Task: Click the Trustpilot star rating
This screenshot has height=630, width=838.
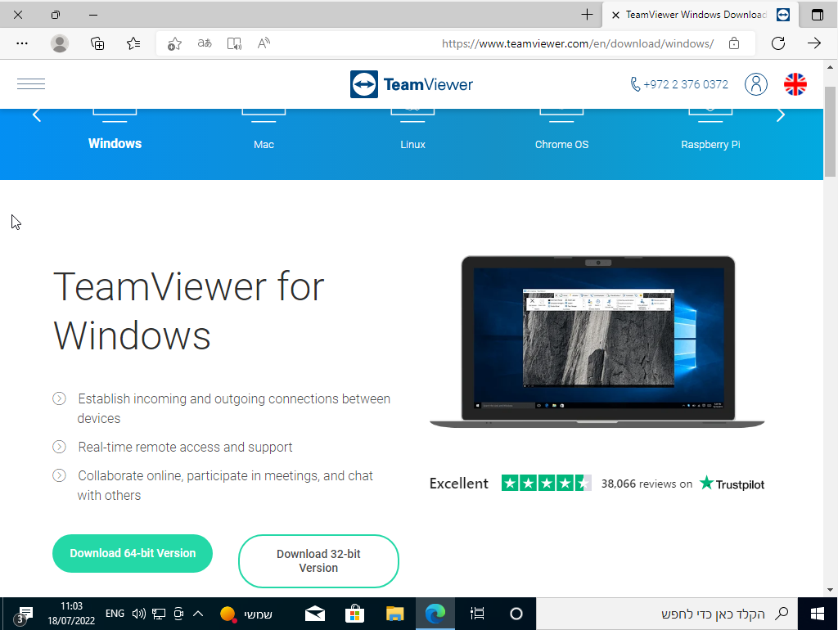Action: click(546, 483)
